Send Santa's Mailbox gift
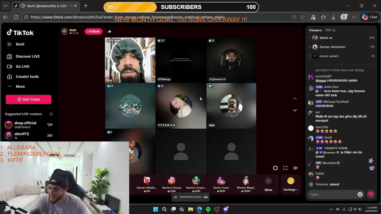 (x=146, y=184)
